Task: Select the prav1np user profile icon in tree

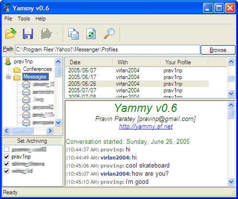Action: click(x=8, y=61)
